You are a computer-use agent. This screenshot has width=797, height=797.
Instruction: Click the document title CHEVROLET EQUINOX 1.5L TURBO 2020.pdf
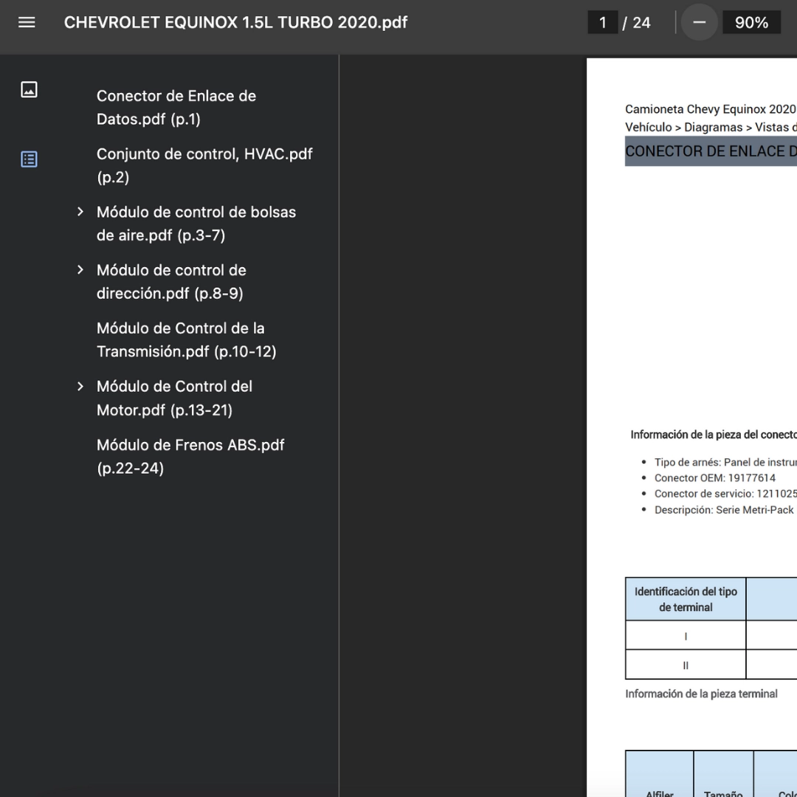tap(235, 22)
